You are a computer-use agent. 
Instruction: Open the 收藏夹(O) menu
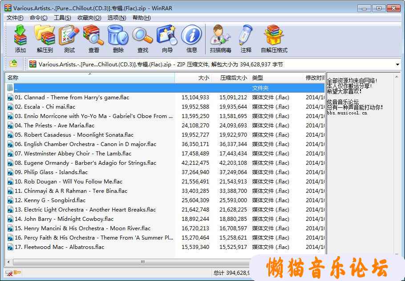(x=89, y=18)
